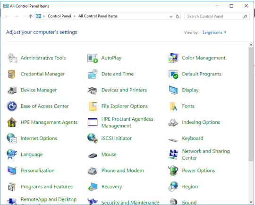Viewport: 255px width, 205px height.
Task: Open the Administrative Tools icon
Action: [12, 58]
